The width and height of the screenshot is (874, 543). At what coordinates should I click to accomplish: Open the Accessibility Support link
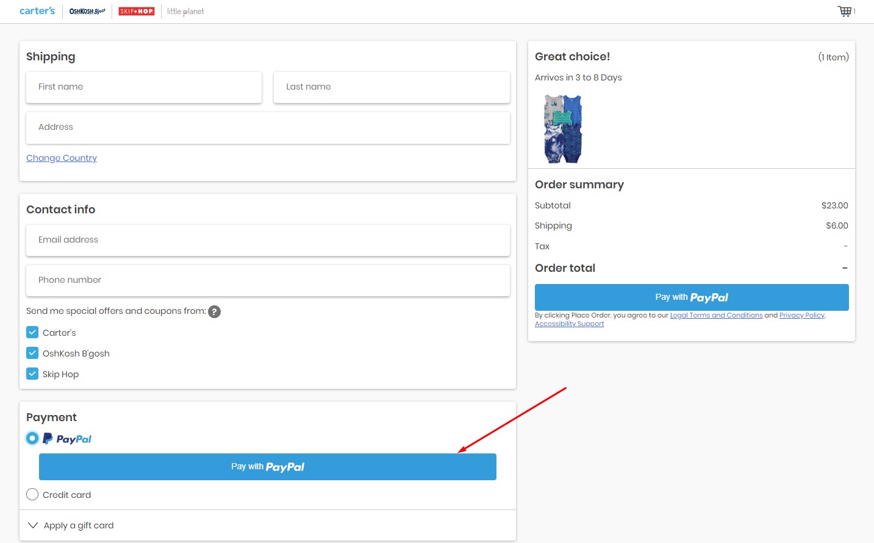click(569, 324)
